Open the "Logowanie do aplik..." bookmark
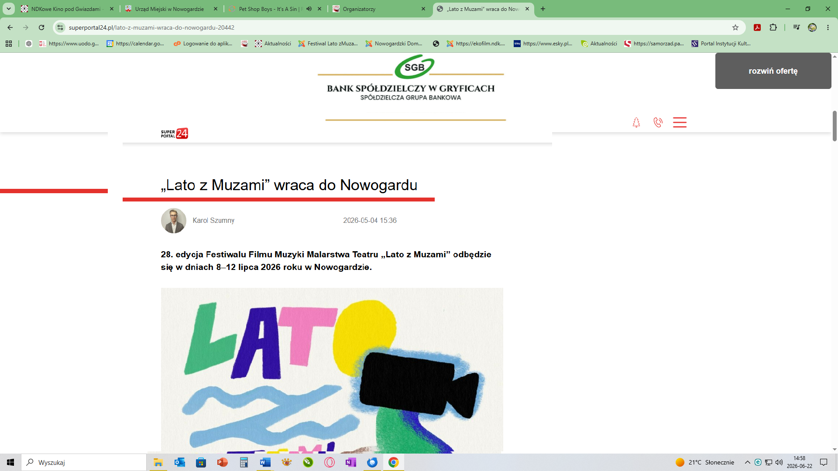Screen dimensions: 838x471 [x=203, y=44]
